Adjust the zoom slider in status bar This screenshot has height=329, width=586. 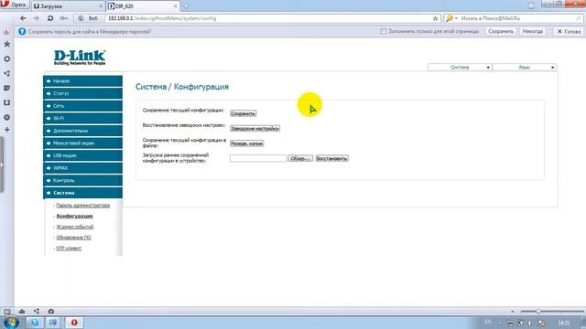click(538, 311)
